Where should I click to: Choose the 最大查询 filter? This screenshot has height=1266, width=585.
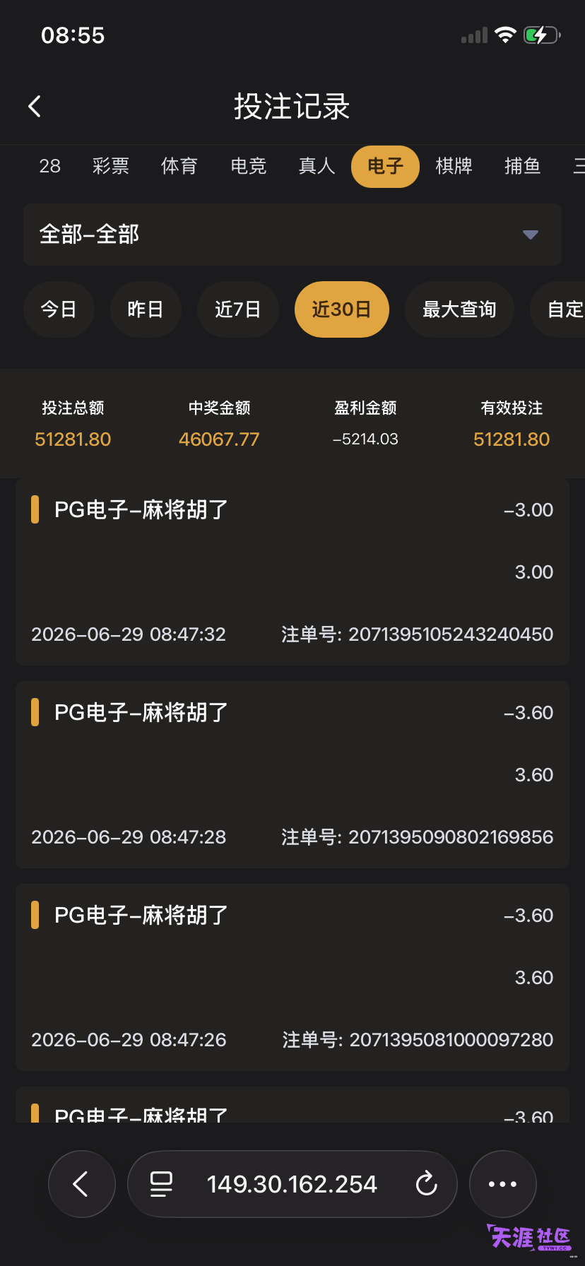[x=459, y=309]
